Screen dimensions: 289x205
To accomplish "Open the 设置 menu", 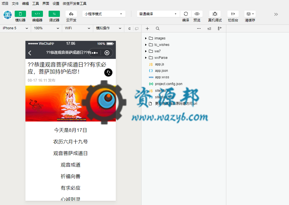I will point(56,3).
